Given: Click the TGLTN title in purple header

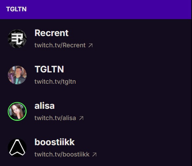Looking at the screenshot, I should [16, 9].
